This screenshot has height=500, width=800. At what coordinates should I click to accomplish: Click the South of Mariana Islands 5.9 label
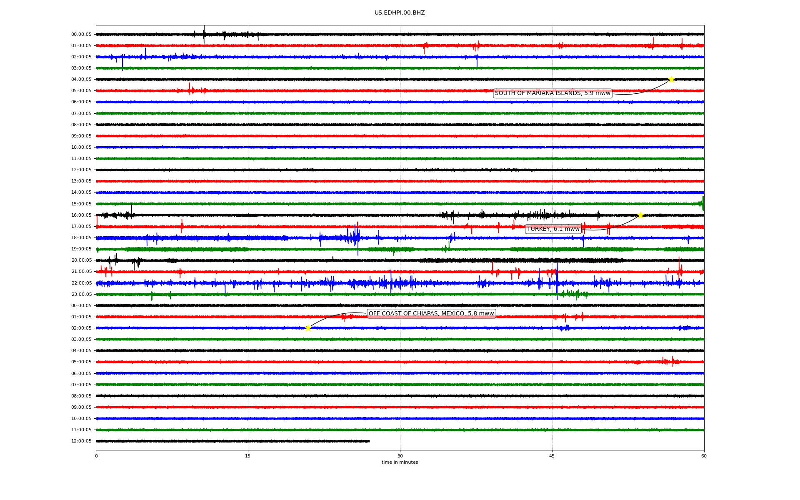click(x=552, y=93)
